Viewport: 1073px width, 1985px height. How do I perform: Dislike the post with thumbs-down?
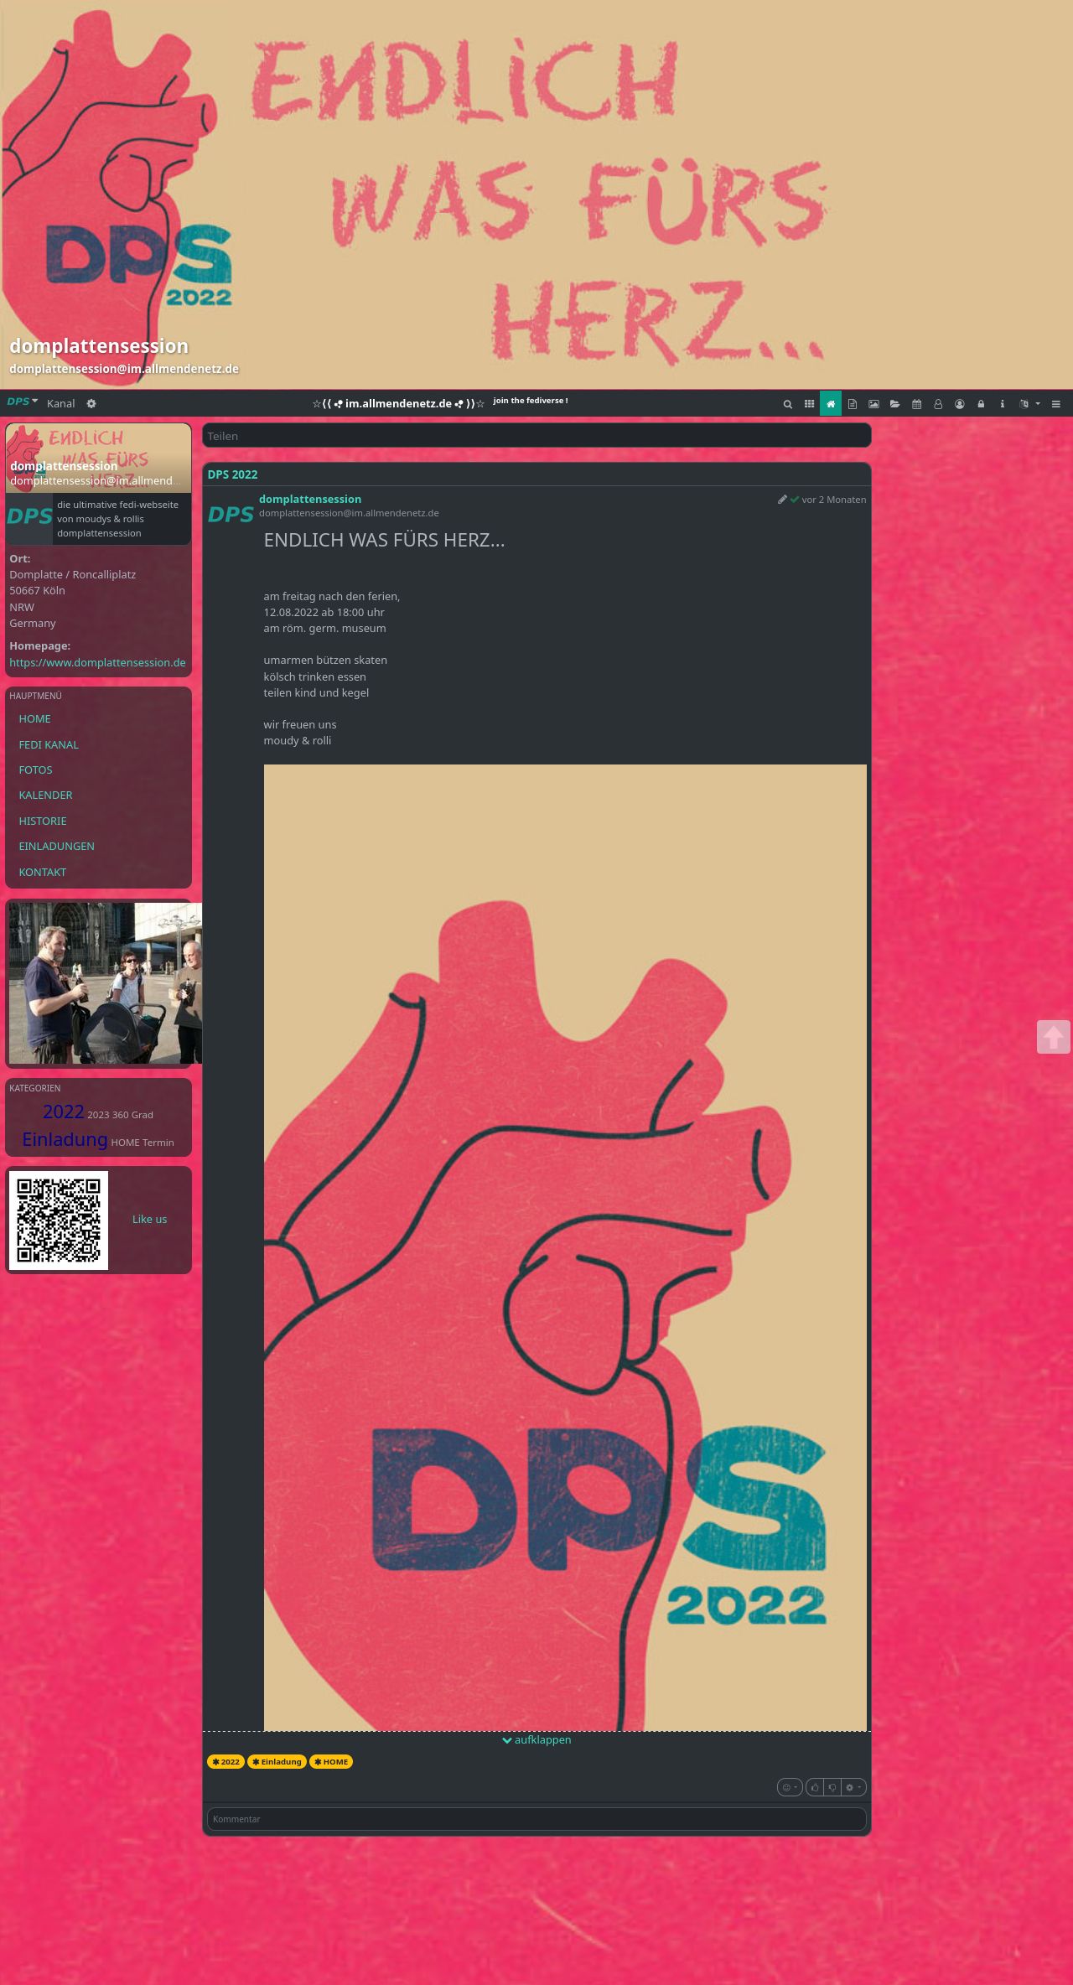[832, 1787]
